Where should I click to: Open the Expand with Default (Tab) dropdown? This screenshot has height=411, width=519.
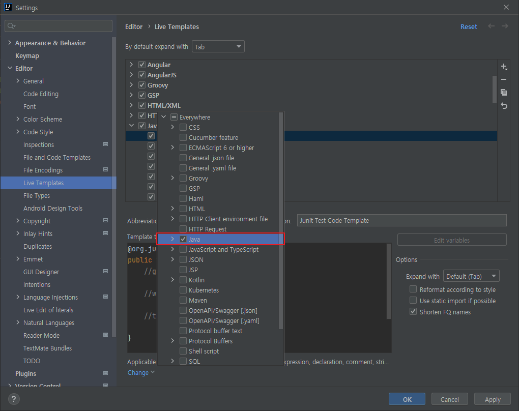[471, 276]
